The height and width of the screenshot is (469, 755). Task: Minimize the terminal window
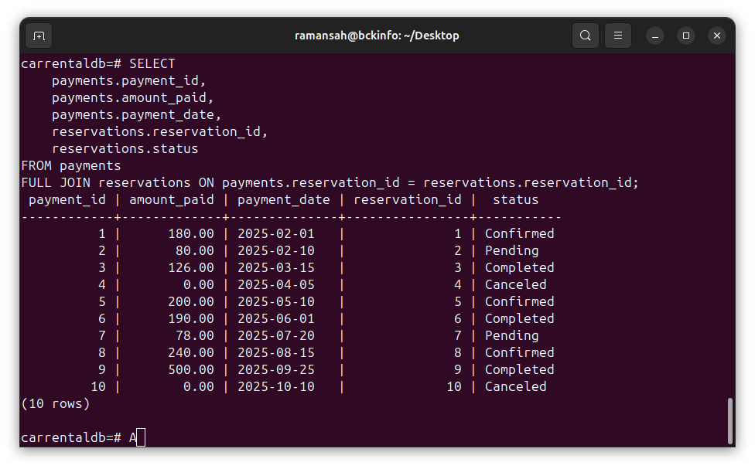tap(655, 36)
